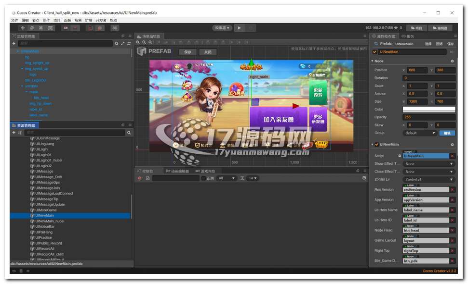Add a node with the hierarchy plus icon
The width and height of the screenshot is (468, 284).
tap(13, 43)
